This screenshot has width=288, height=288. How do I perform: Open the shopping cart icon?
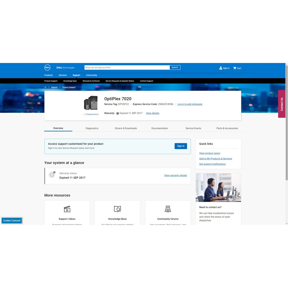point(235,68)
